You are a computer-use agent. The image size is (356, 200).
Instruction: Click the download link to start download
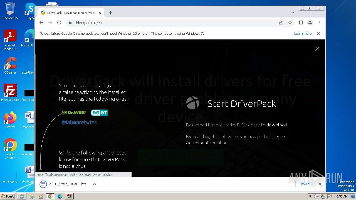[276, 125]
